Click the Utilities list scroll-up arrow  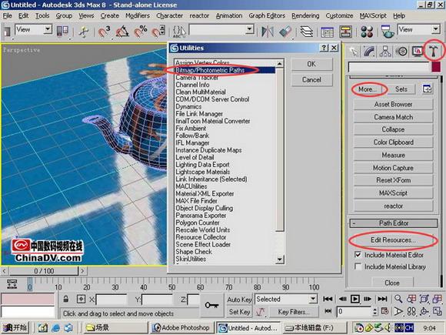[x=280, y=63]
